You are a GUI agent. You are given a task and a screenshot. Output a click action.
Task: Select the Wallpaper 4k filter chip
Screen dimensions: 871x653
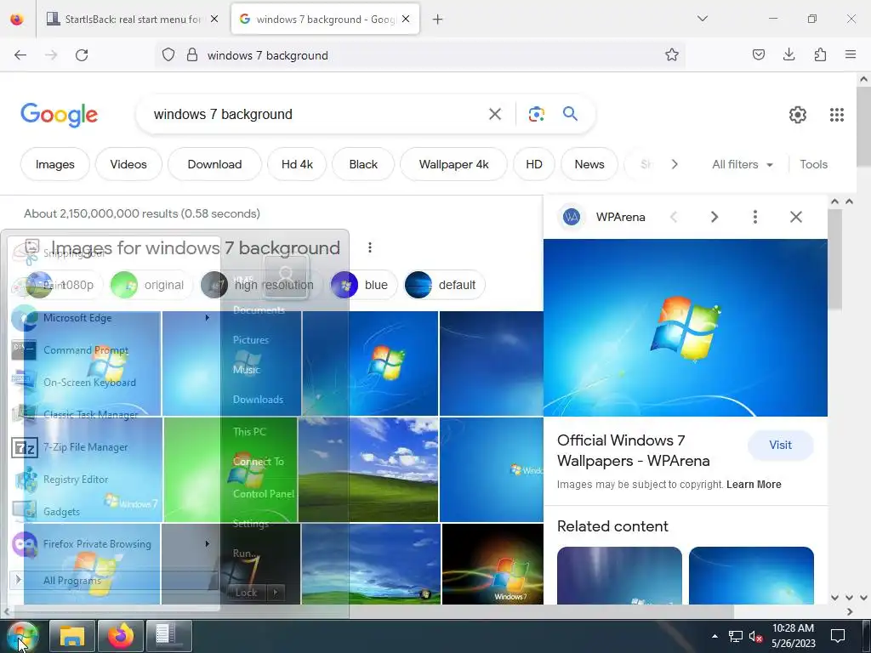tap(454, 164)
